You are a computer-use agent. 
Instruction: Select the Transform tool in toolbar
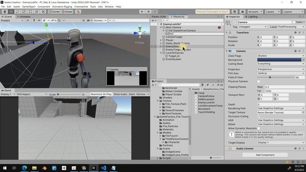37,11
